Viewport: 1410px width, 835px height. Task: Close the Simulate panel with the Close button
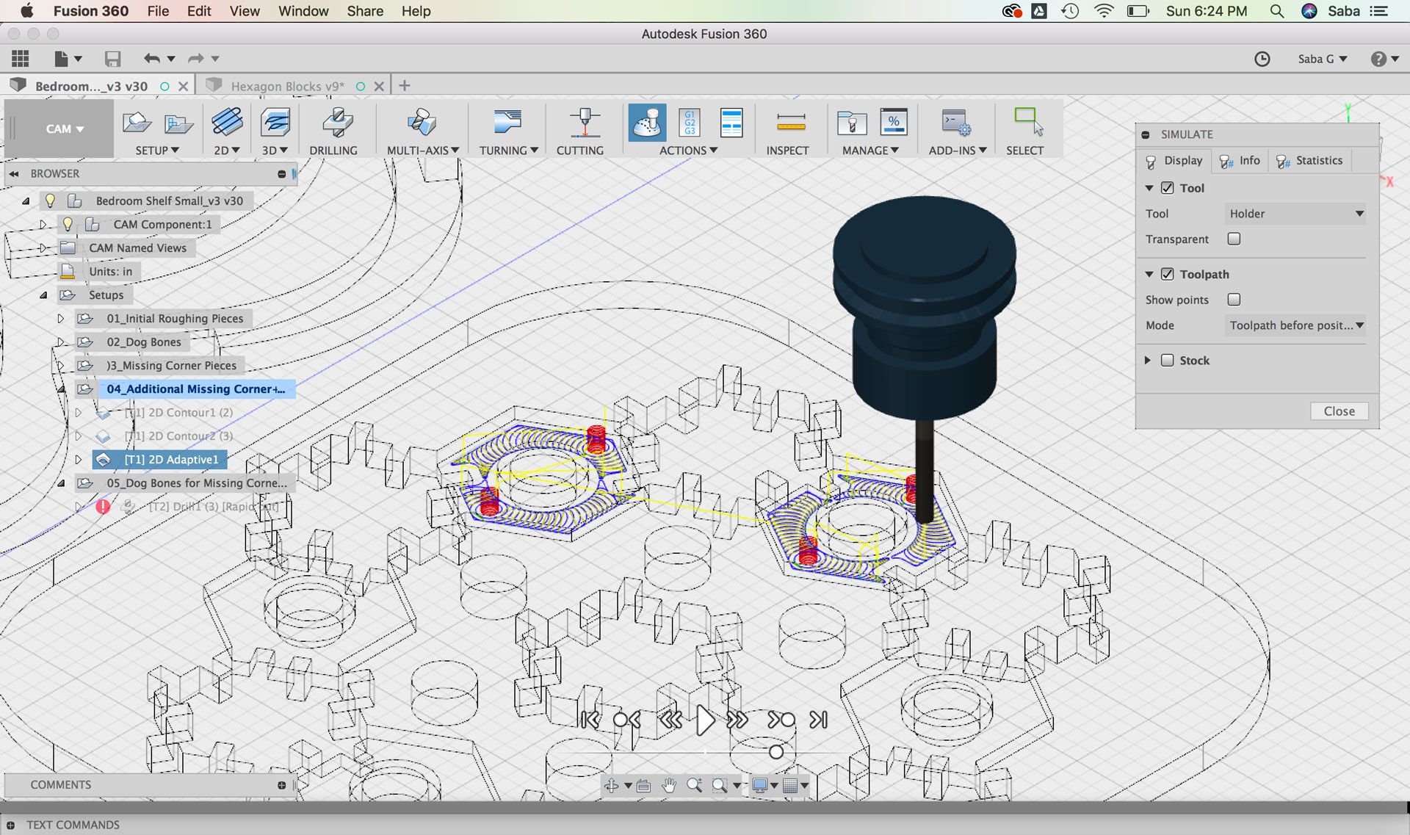[x=1339, y=411]
